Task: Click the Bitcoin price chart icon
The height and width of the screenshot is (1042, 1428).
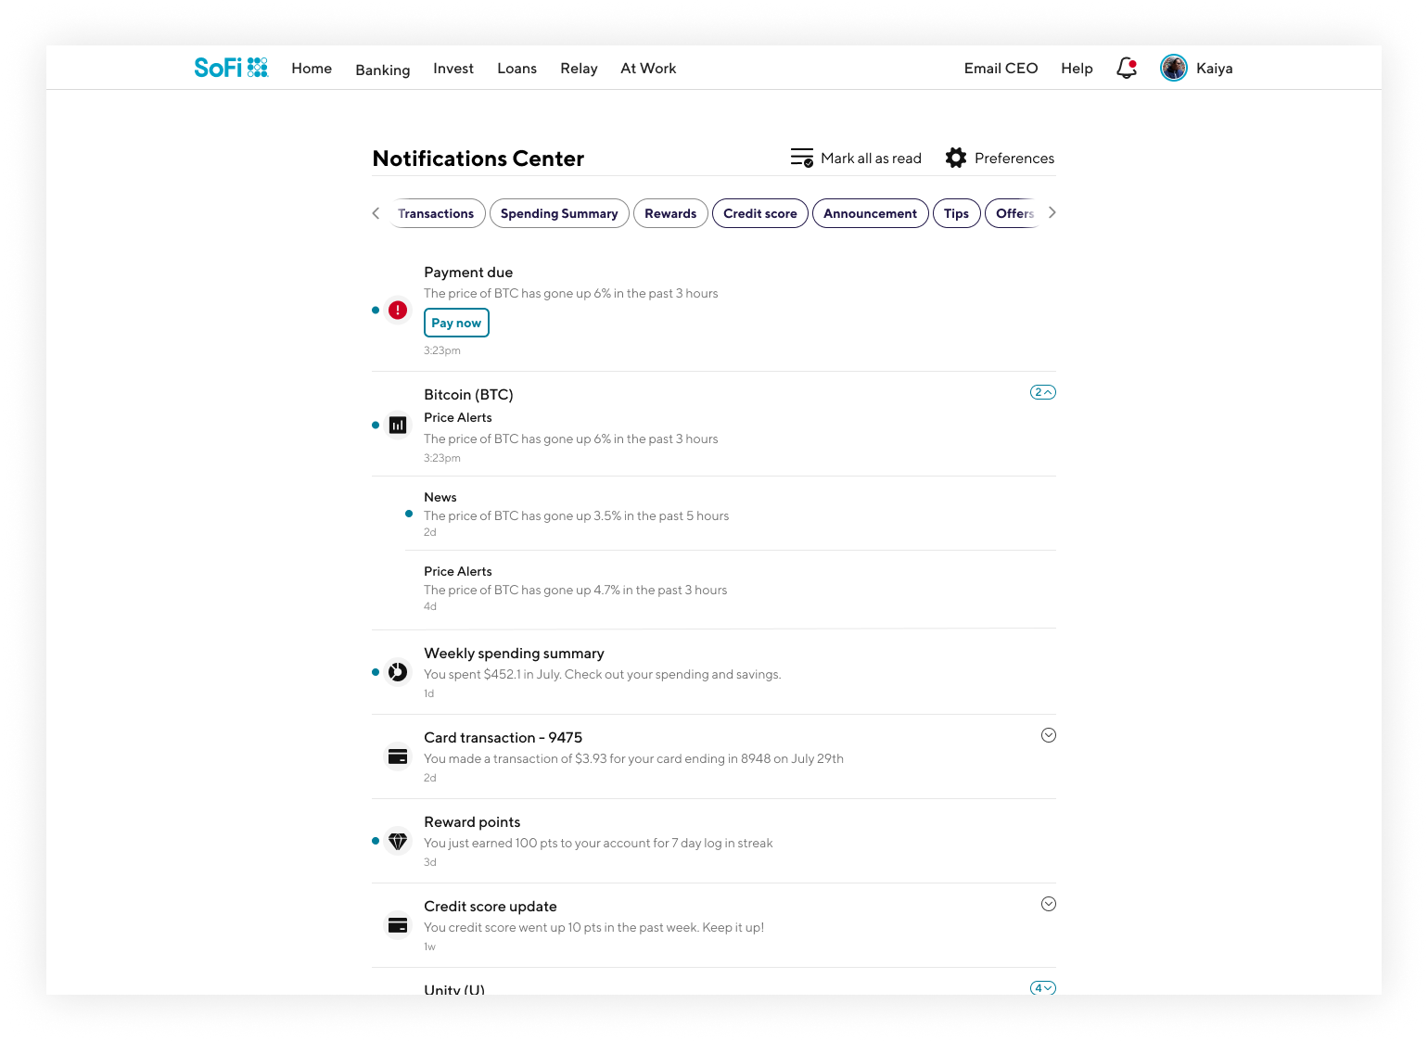Action: [x=398, y=426]
